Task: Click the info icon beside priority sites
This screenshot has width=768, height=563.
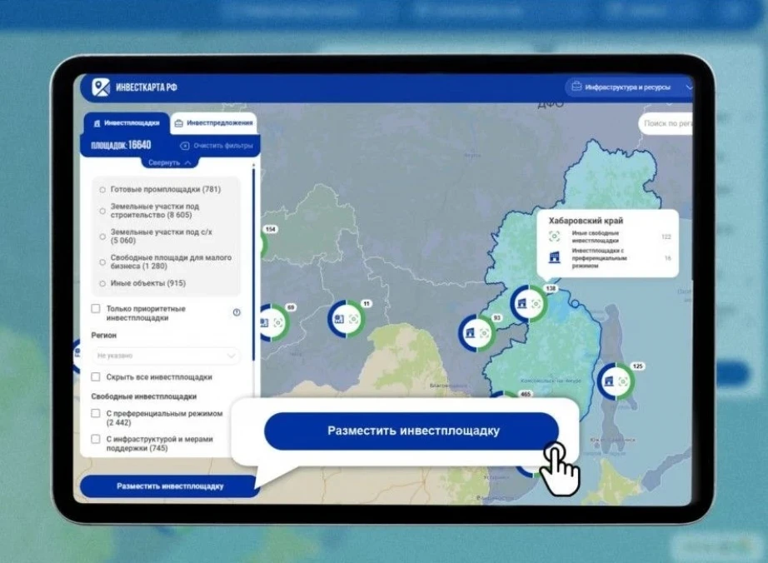Action: pyautogui.click(x=237, y=312)
